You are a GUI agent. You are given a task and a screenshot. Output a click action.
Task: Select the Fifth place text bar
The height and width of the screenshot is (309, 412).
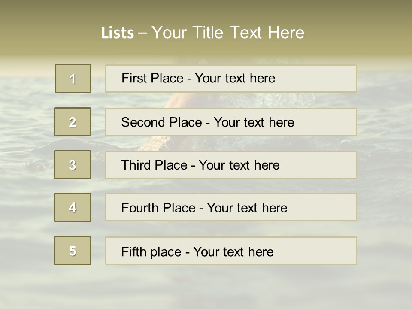[x=231, y=250]
